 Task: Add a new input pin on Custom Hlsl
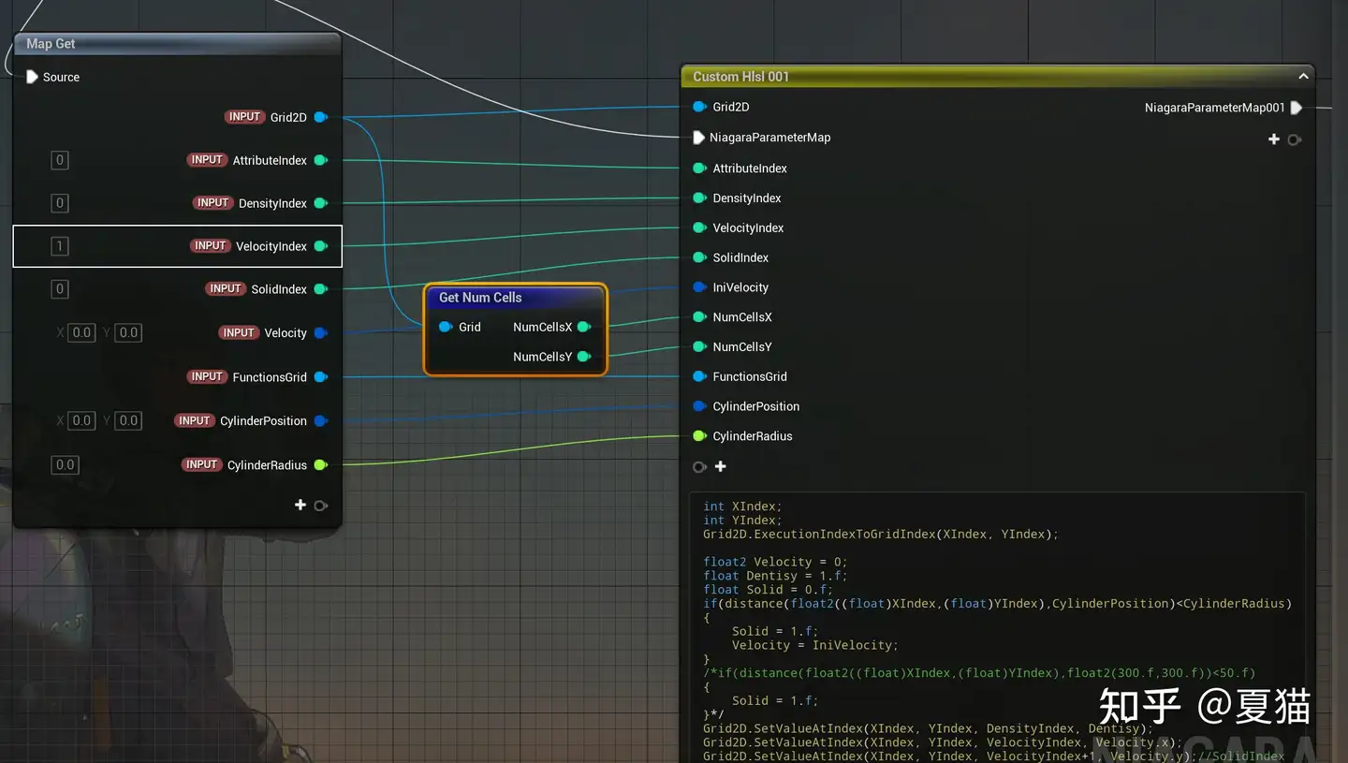point(721,466)
